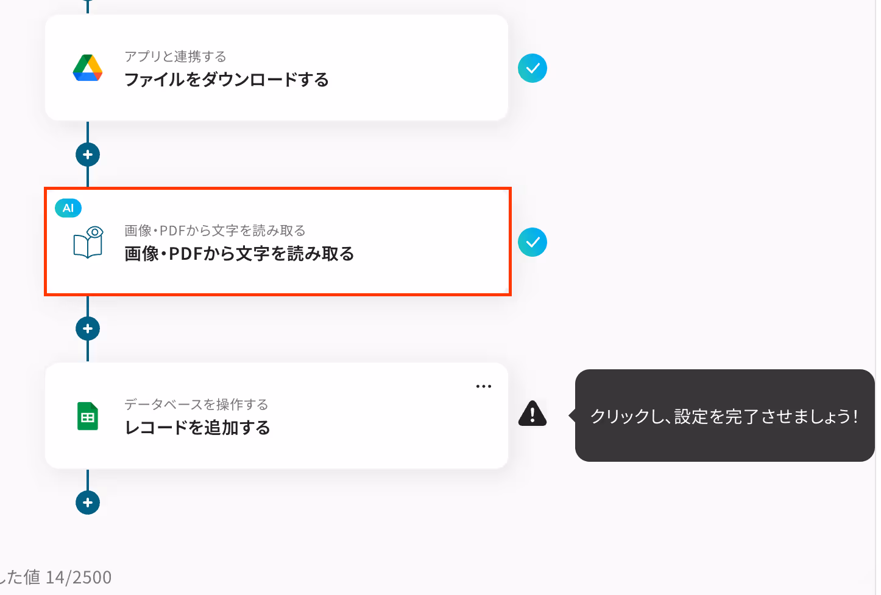Click the checkmark beside the OCR step
Image resolution: width=881 pixels, height=595 pixels.
pyautogui.click(x=532, y=242)
